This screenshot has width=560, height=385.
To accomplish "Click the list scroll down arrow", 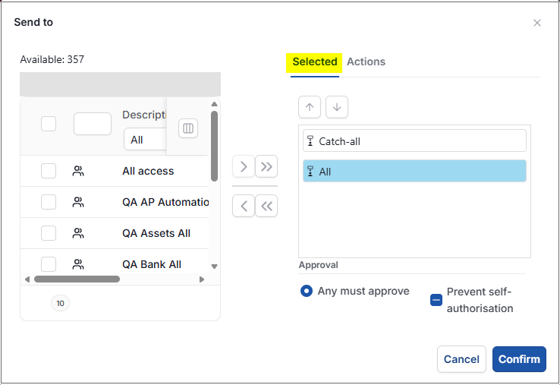I will pos(214,267).
